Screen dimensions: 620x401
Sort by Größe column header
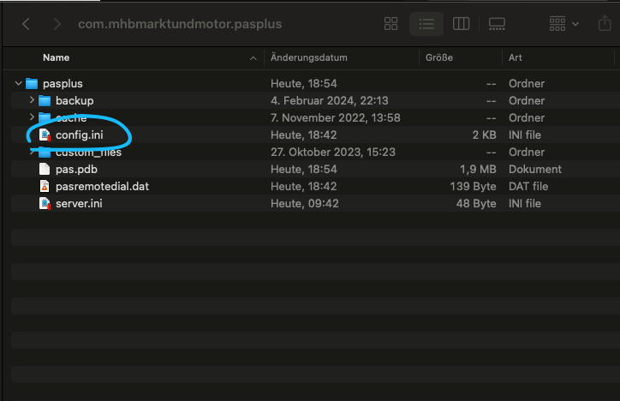(438, 58)
